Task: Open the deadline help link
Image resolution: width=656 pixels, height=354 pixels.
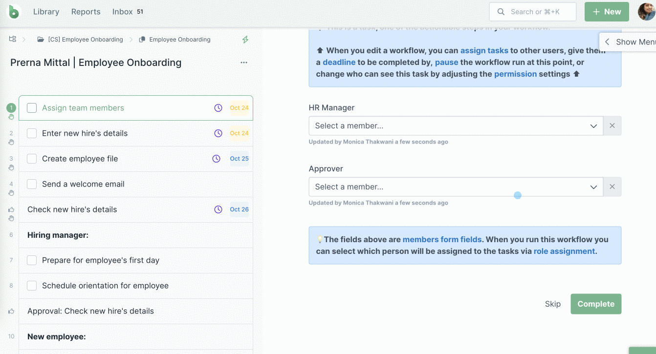Action: point(339,62)
